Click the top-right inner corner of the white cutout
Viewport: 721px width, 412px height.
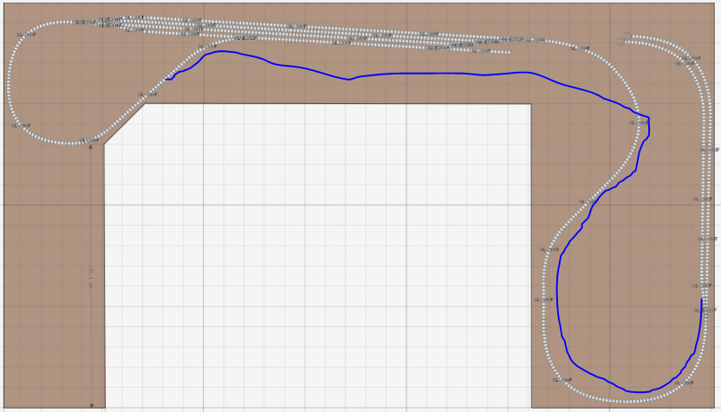[x=530, y=105]
